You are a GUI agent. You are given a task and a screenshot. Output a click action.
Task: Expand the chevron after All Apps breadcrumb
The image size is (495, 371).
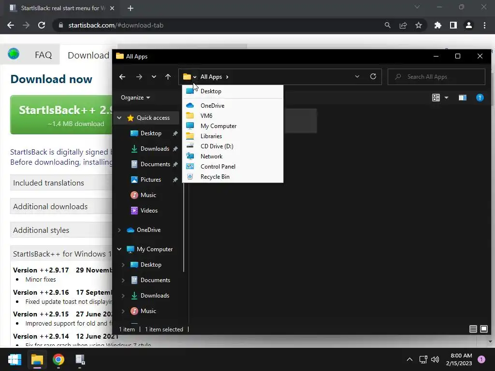(227, 77)
